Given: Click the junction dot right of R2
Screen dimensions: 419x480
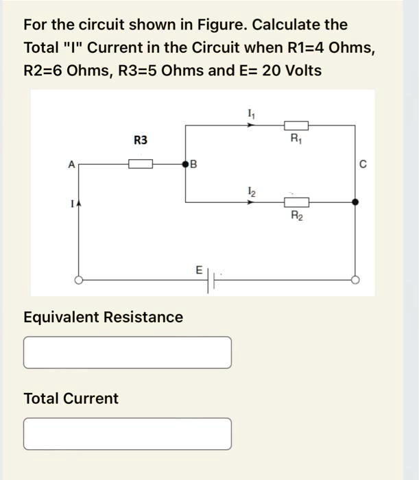Looking at the screenshot, I should 355,202.
